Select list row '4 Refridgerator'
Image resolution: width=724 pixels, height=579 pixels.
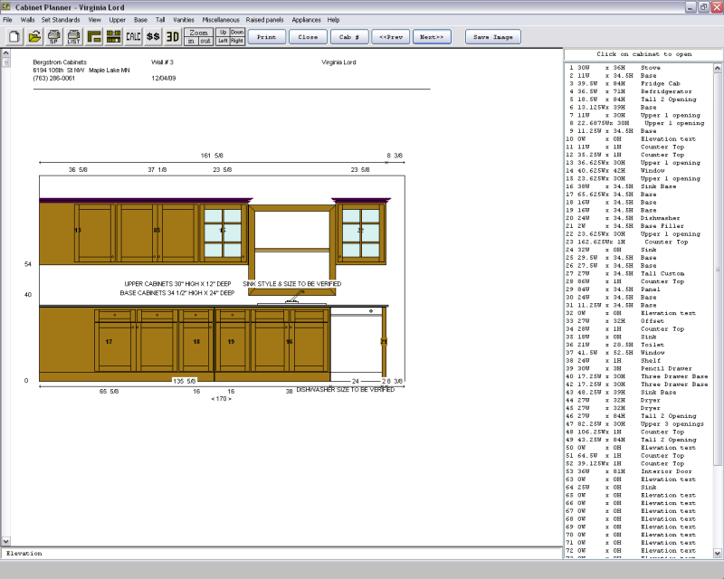point(639,91)
